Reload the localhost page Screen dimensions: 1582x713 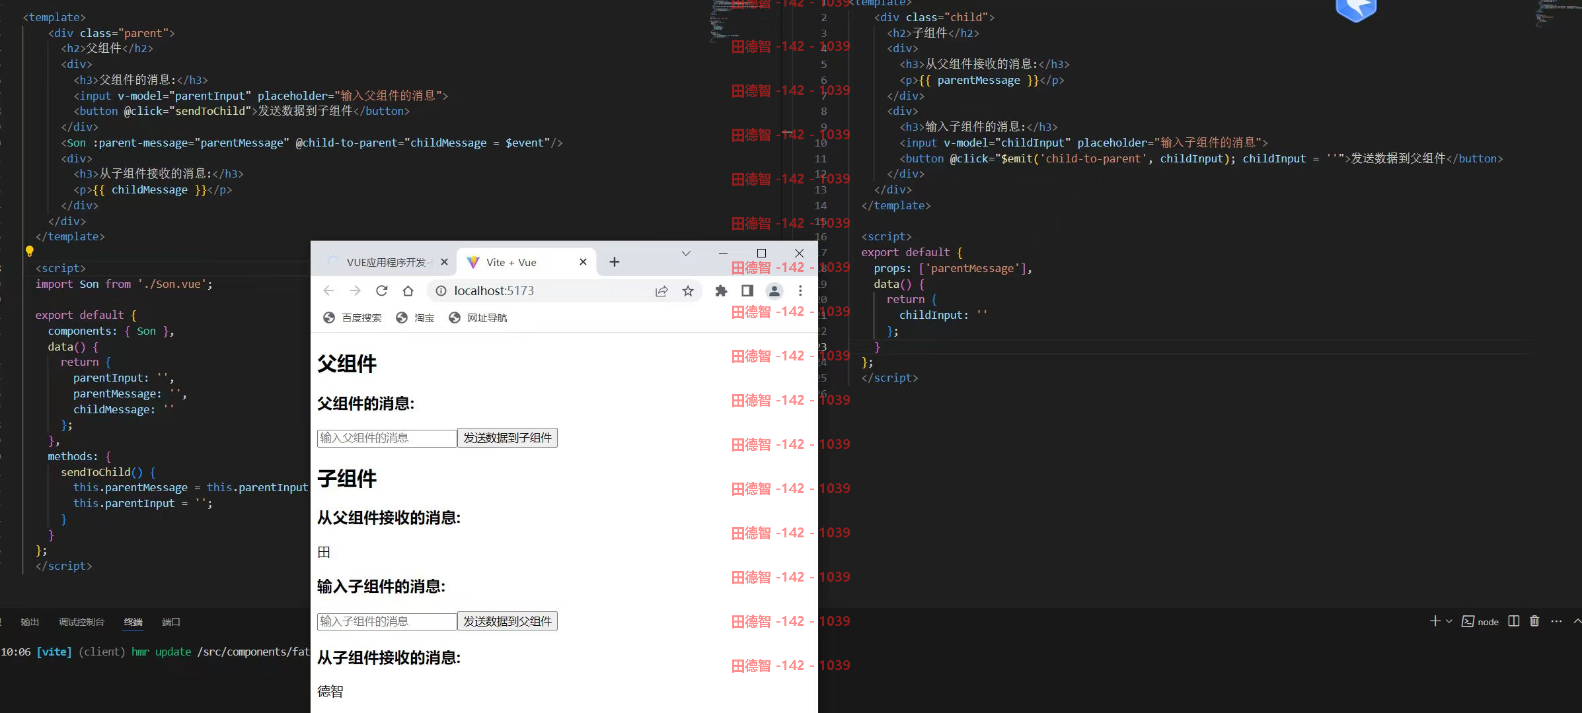click(x=381, y=290)
